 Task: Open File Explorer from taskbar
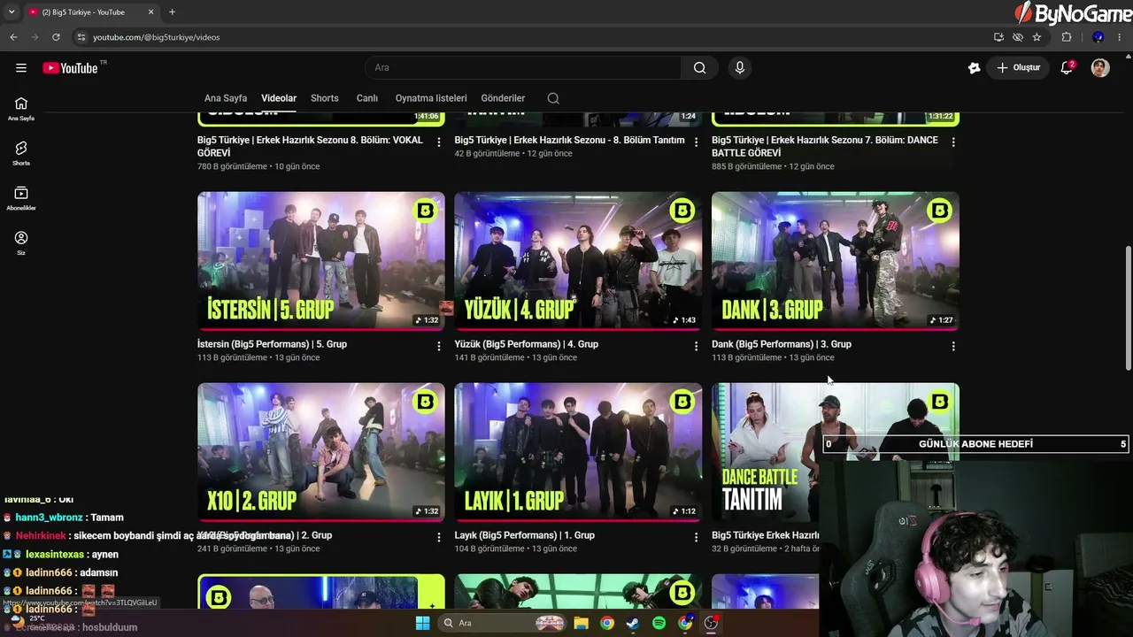coord(581,623)
